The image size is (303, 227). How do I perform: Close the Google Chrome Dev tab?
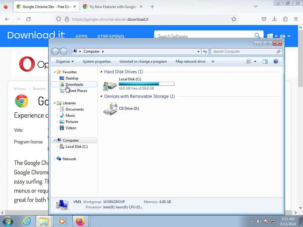tap(75, 7)
